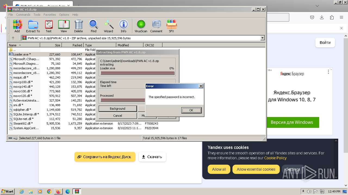This screenshot has width=348, height=195.
Task: Expand the archive path dropdown
Action: pyautogui.click(x=263, y=38)
